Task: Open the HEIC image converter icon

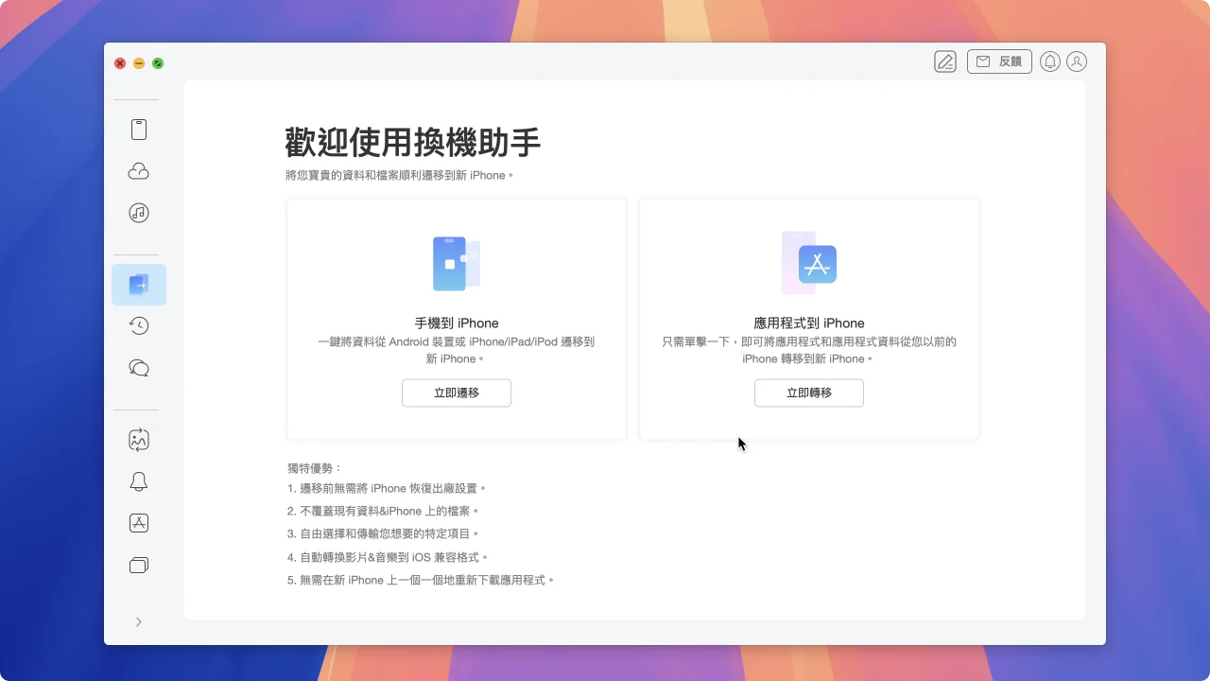Action: click(x=139, y=440)
